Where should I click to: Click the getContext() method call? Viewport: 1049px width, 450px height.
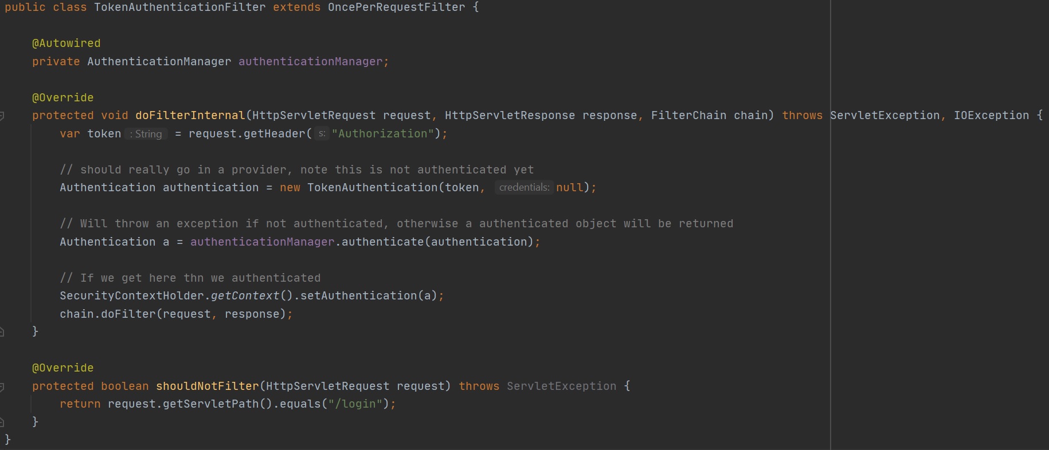[x=244, y=296]
